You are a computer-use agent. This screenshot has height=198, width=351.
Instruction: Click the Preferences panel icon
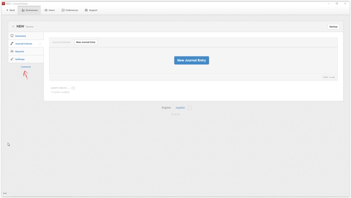63,10
